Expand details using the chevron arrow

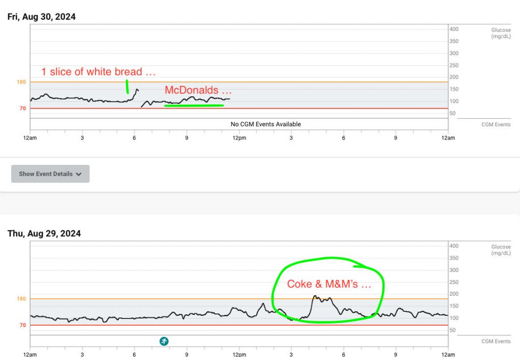click(x=79, y=174)
